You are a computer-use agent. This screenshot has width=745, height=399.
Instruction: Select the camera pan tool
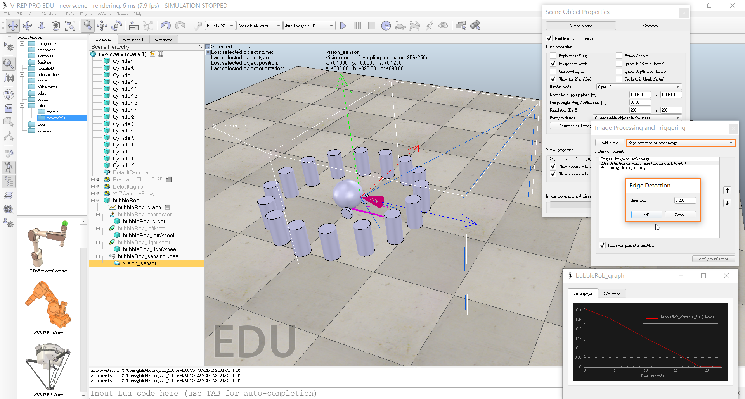point(13,26)
